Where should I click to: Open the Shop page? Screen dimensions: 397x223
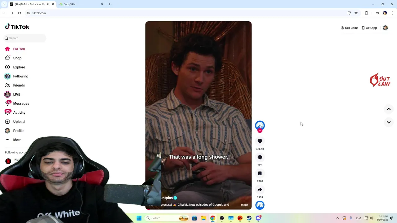tap(17, 58)
